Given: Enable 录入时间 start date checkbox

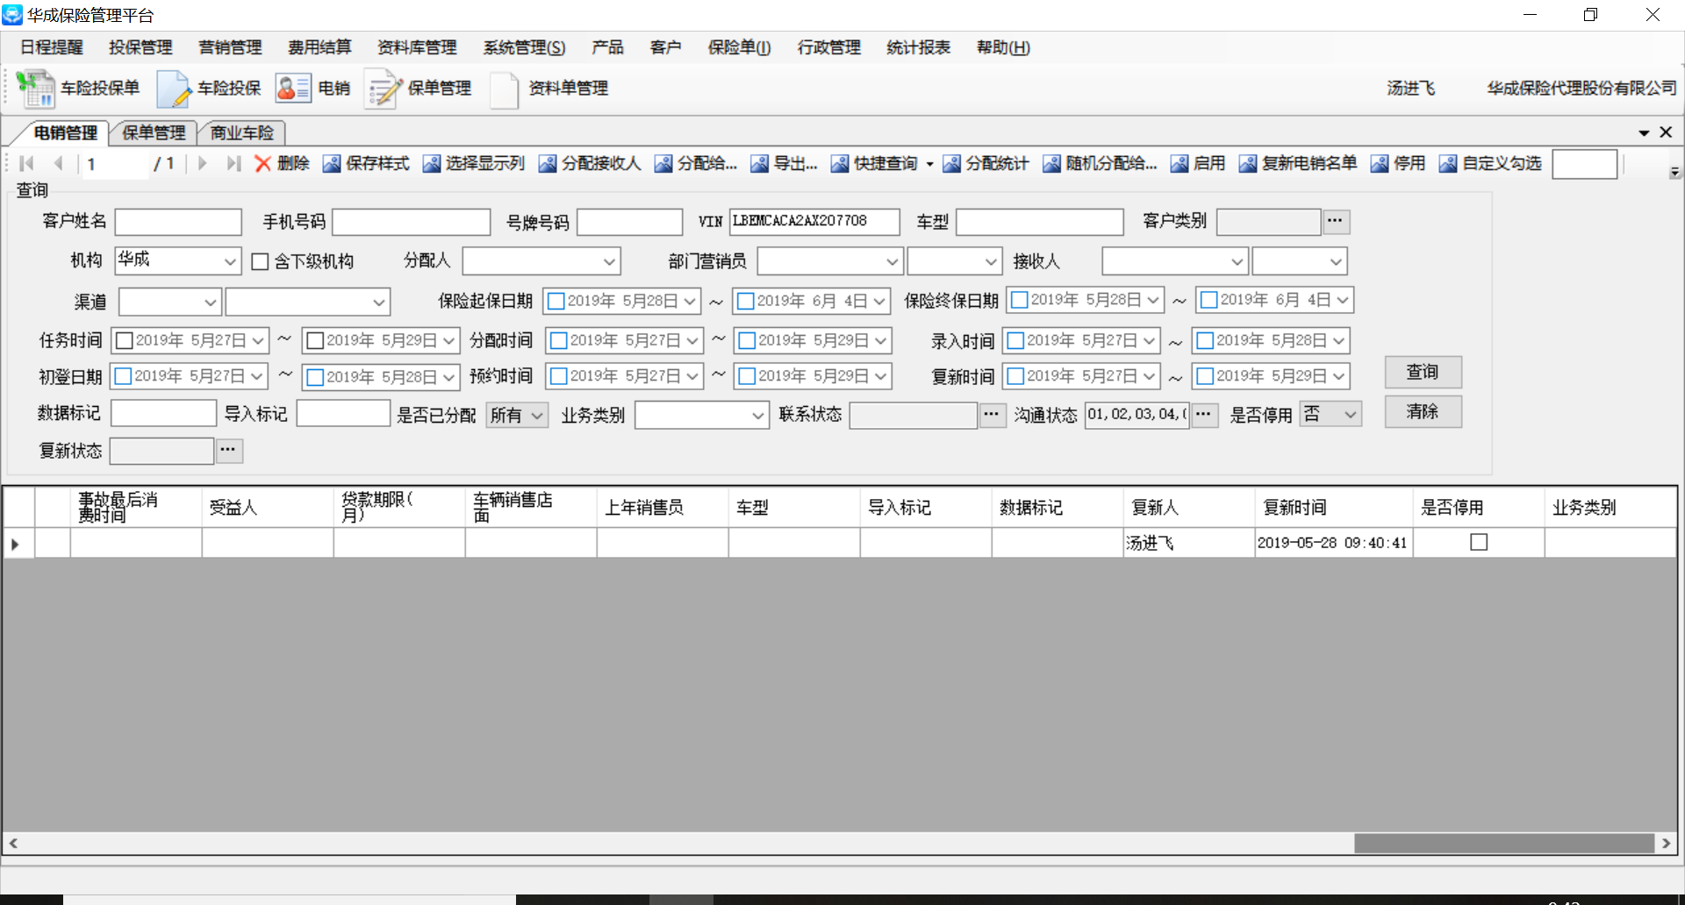Looking at the screenshot, I should 1015,340.
